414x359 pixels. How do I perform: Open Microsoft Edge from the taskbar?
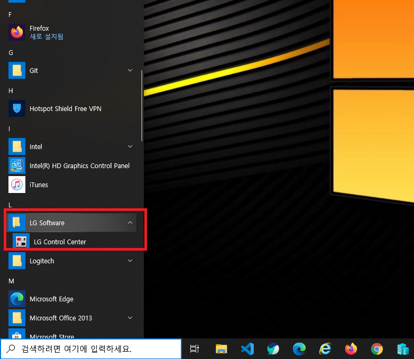(x=299, y=349)
